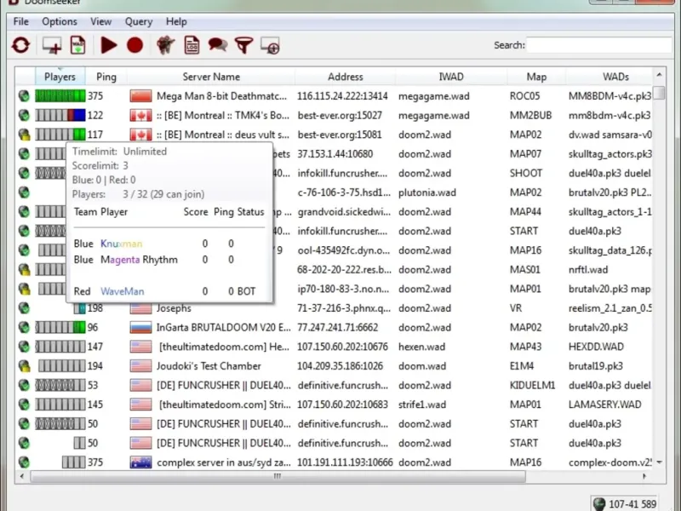Viewport: 681px width, 511px height.
Task: Open the buddies list toolbar icon
Action: (x=165, y=45)
